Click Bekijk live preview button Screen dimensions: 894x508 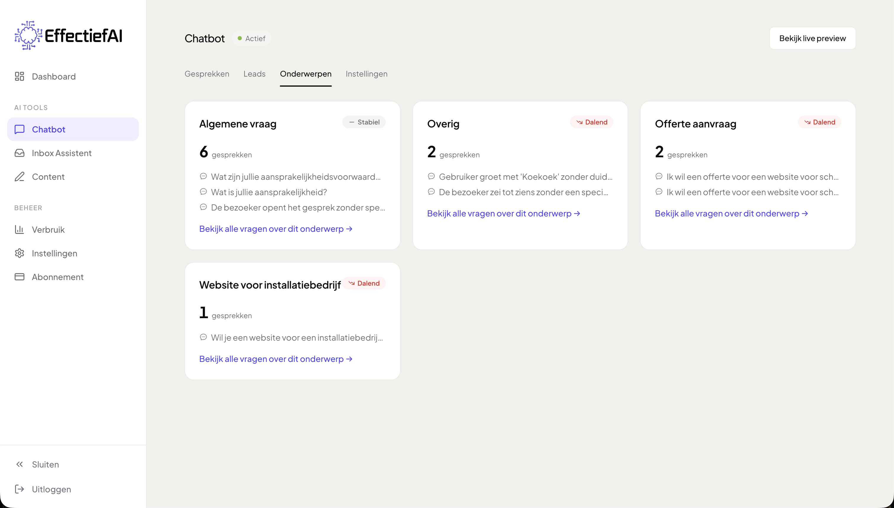pyautogui.click(x=812, y=38)
